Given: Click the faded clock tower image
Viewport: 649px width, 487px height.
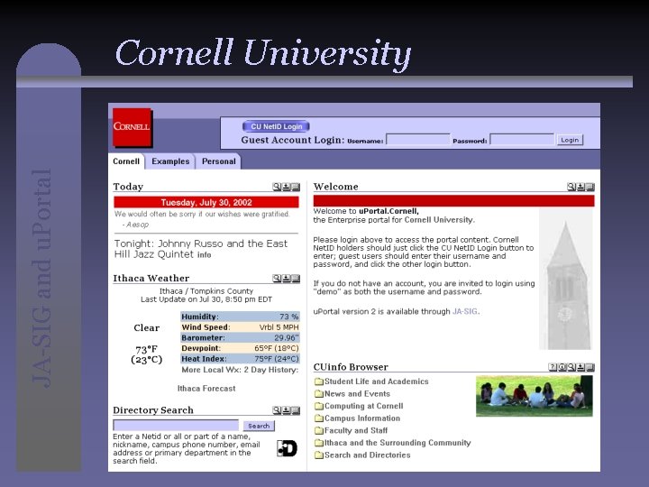Looking at the screenshot, I should [565, 280].
